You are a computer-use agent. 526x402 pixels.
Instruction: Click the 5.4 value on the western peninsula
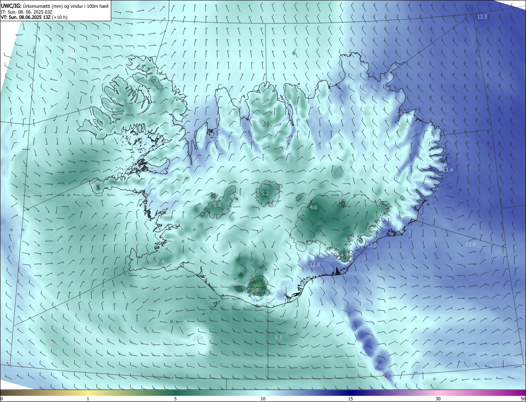(x=98, y=187)
